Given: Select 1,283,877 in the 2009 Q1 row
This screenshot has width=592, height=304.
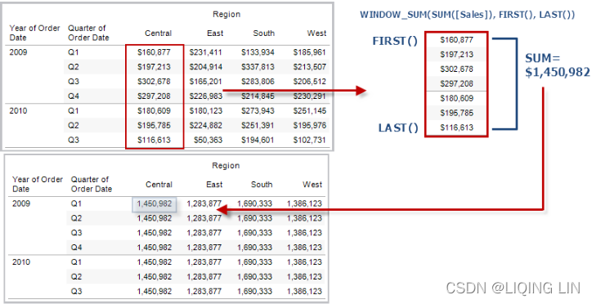Looking at the screenshot, I should pos(204,203).
